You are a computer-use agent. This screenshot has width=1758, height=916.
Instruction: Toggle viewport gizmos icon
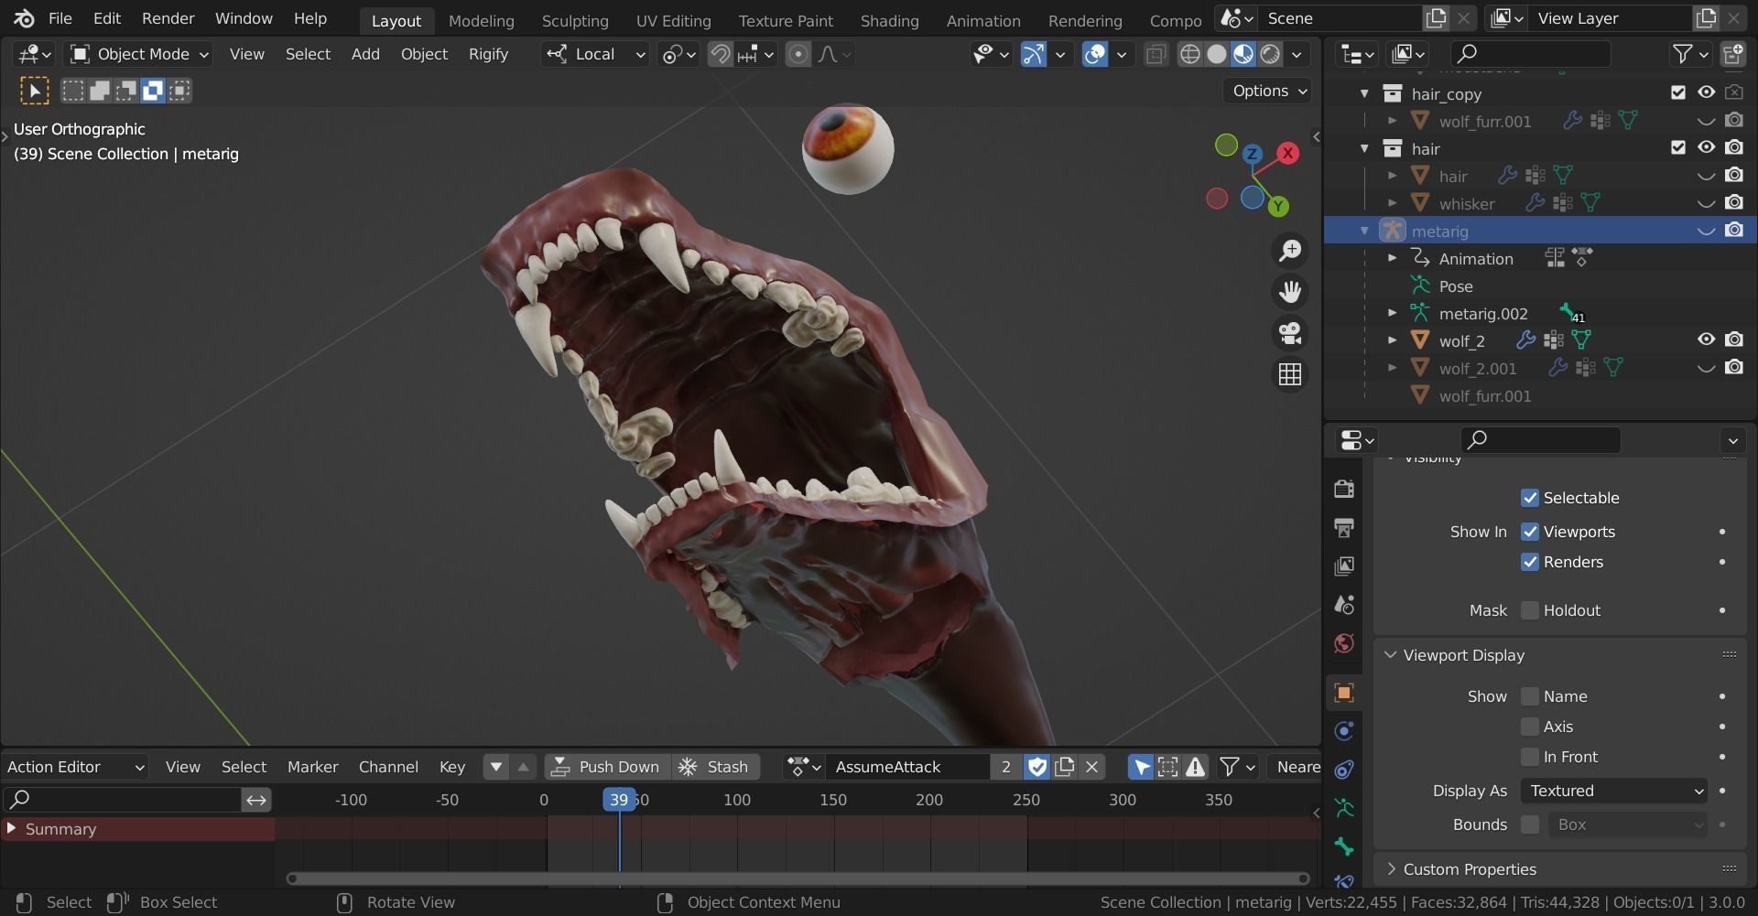pyautogui.click(x=1033, y=55)
